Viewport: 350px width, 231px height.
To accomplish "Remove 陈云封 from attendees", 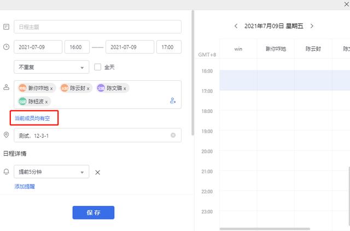I will [x=88, y=88].
